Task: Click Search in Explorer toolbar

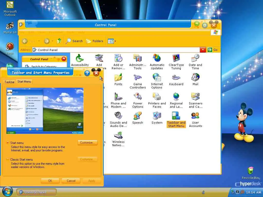Action: 74,41
